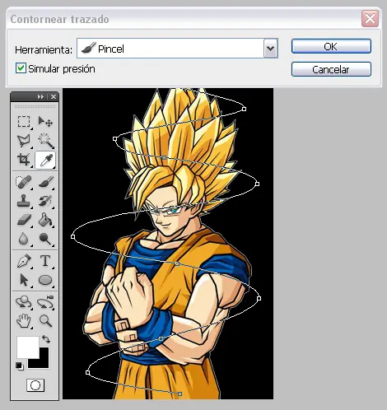387x410 pixels.
Task: Select the Eyedropper tool
Action: click(x=45, y=160)
